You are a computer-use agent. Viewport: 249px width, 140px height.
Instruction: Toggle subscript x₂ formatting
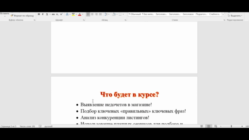(57, 14)
